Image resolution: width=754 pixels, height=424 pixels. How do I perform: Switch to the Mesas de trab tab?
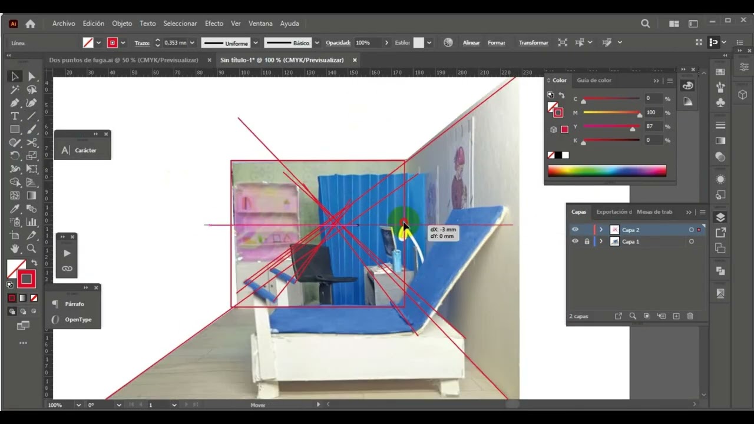click(654, 212)
